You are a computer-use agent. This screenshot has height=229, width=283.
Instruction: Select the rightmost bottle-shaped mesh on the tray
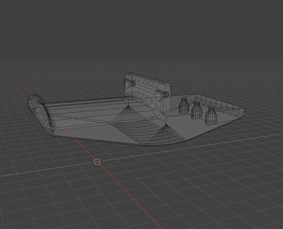tap(211, 116)
